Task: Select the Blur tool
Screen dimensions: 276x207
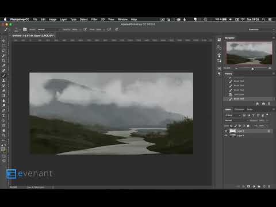Action: pyautogui.click(x=3, y=101)
